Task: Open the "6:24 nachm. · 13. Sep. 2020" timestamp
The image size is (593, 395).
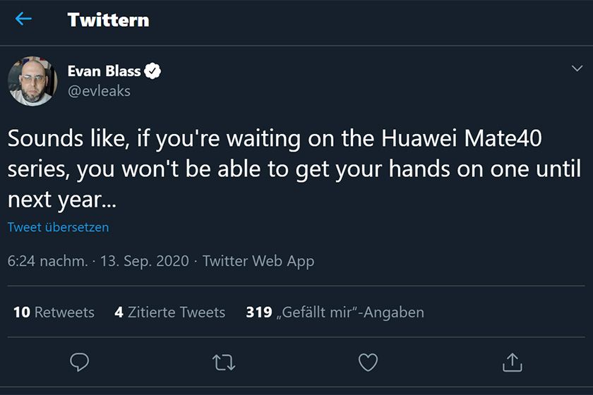Action: click(x=98, y=261)
